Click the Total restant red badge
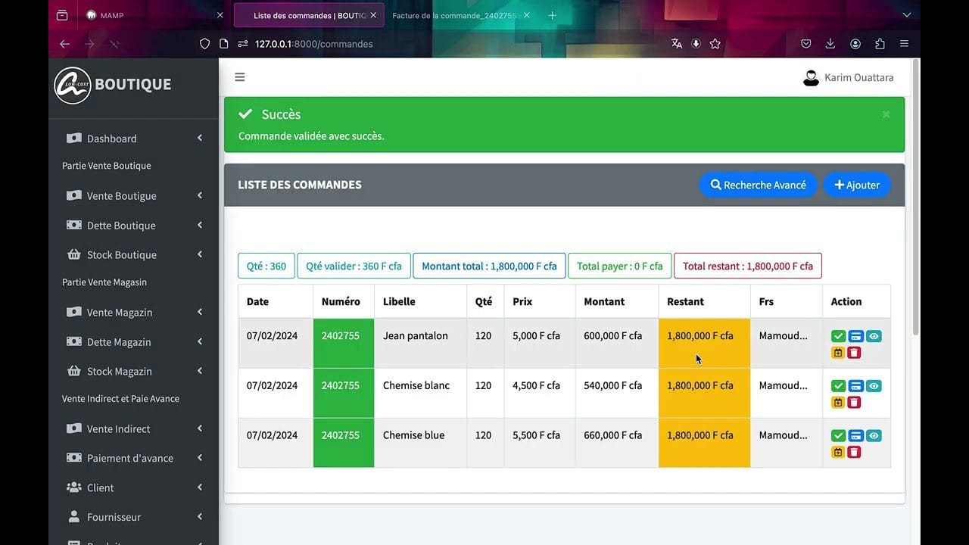This screenshot has height=545, width=969. pos(747,266)
